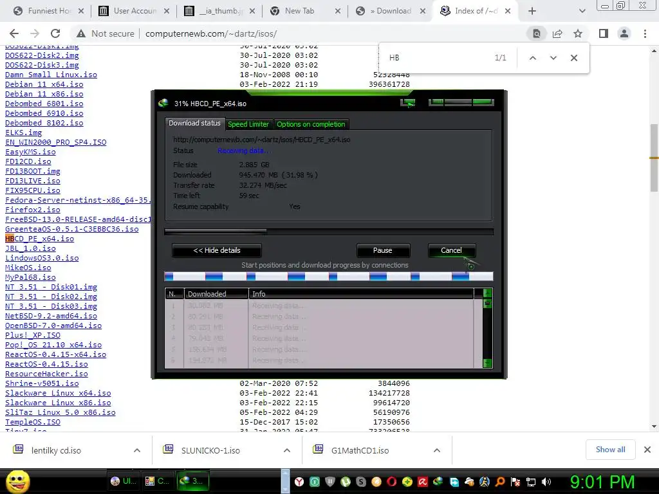Screen dimensions: 659x494
Task: Click the smiley face start button
Action: pos(17,481)
